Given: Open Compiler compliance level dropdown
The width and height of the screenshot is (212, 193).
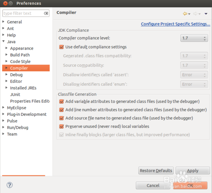Looking at the screenshot, I should click(194, 38).
